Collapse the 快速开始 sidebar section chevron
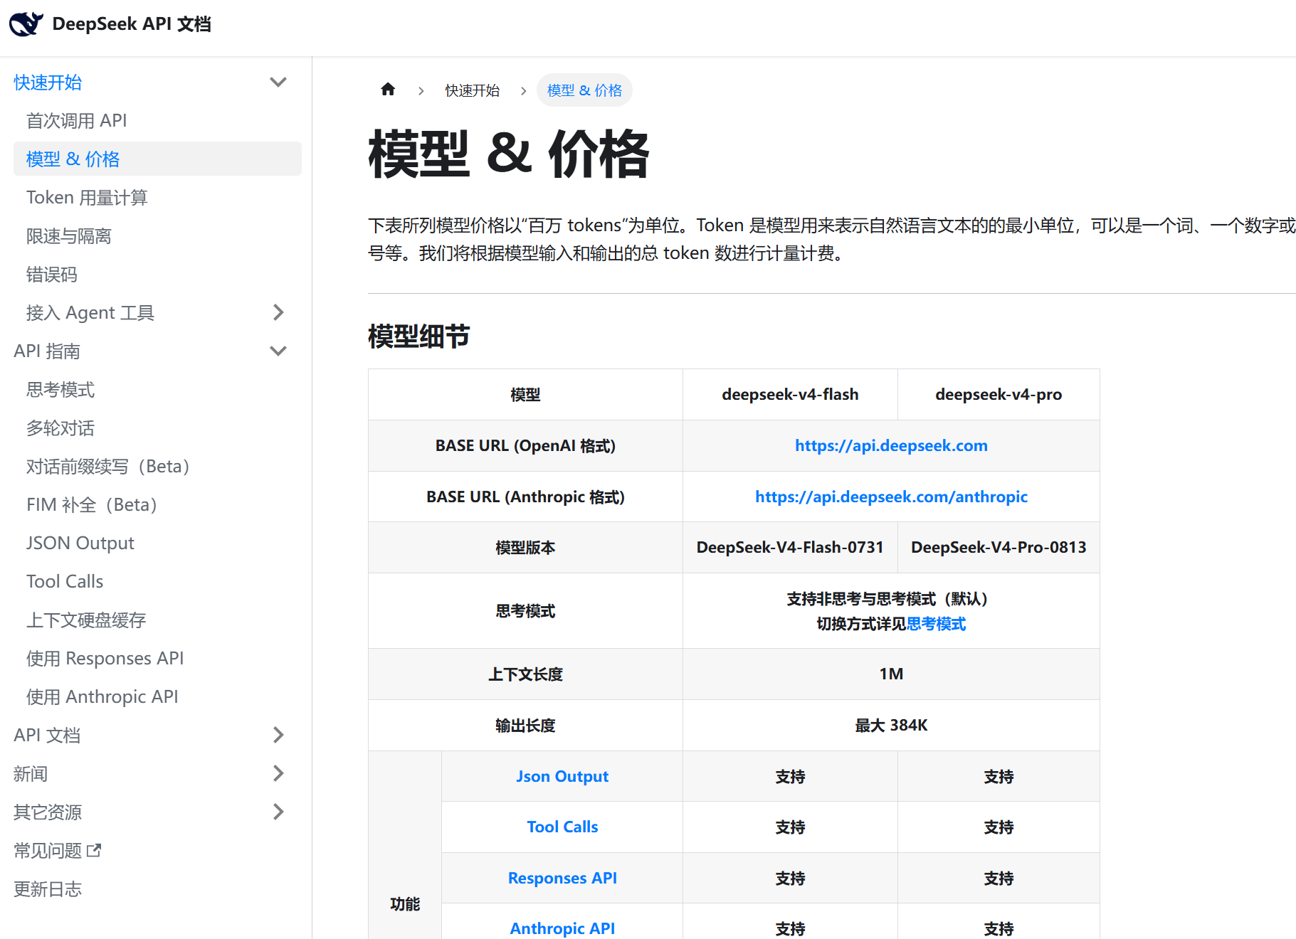Screen dimensions: 1296x939 [x=278, y=82]
